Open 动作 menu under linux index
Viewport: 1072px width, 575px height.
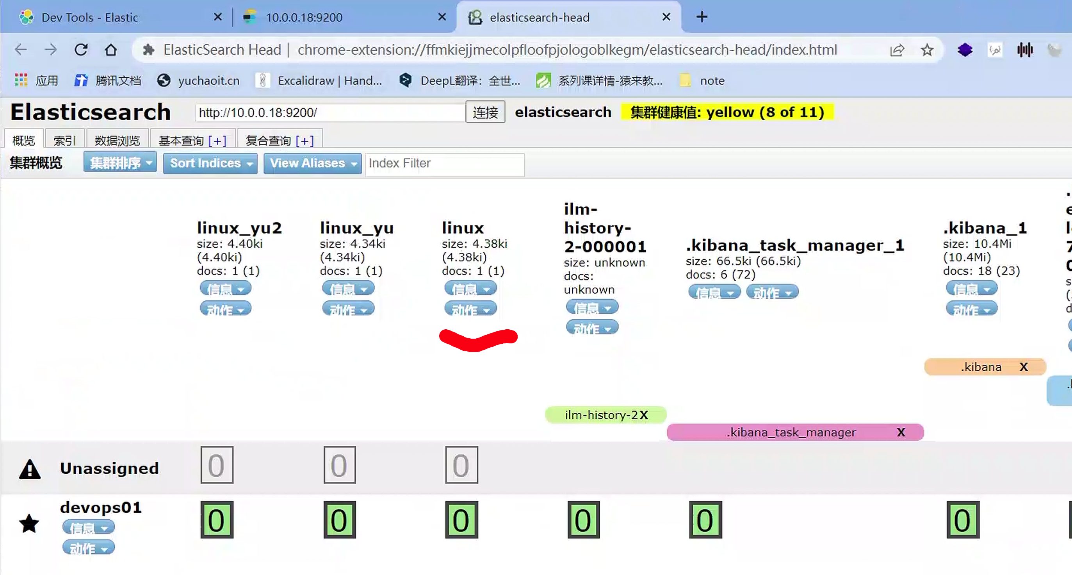click(471, 309)
